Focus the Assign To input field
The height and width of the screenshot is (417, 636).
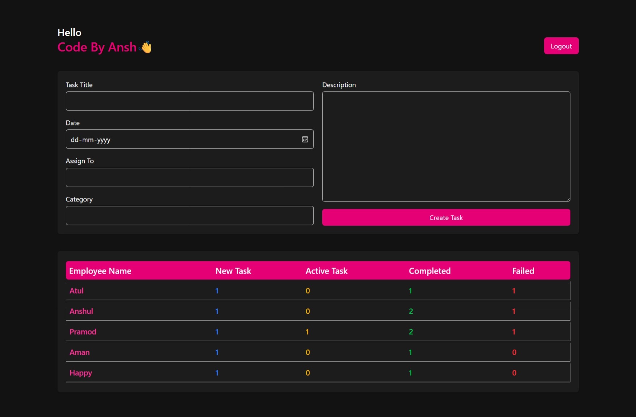click(190, 178)
